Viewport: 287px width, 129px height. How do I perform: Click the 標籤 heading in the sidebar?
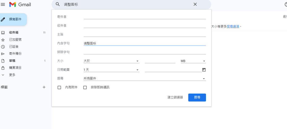coord(4,87)
